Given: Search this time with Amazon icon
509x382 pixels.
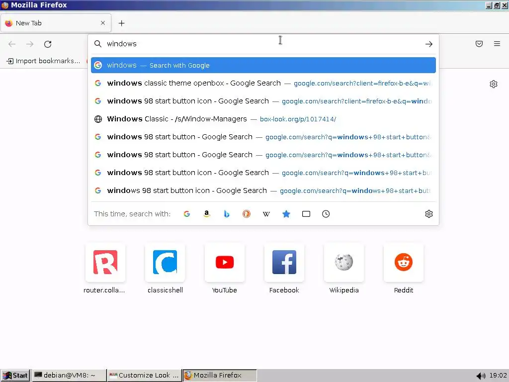Looking at the screenshot, I should [206, 214].
